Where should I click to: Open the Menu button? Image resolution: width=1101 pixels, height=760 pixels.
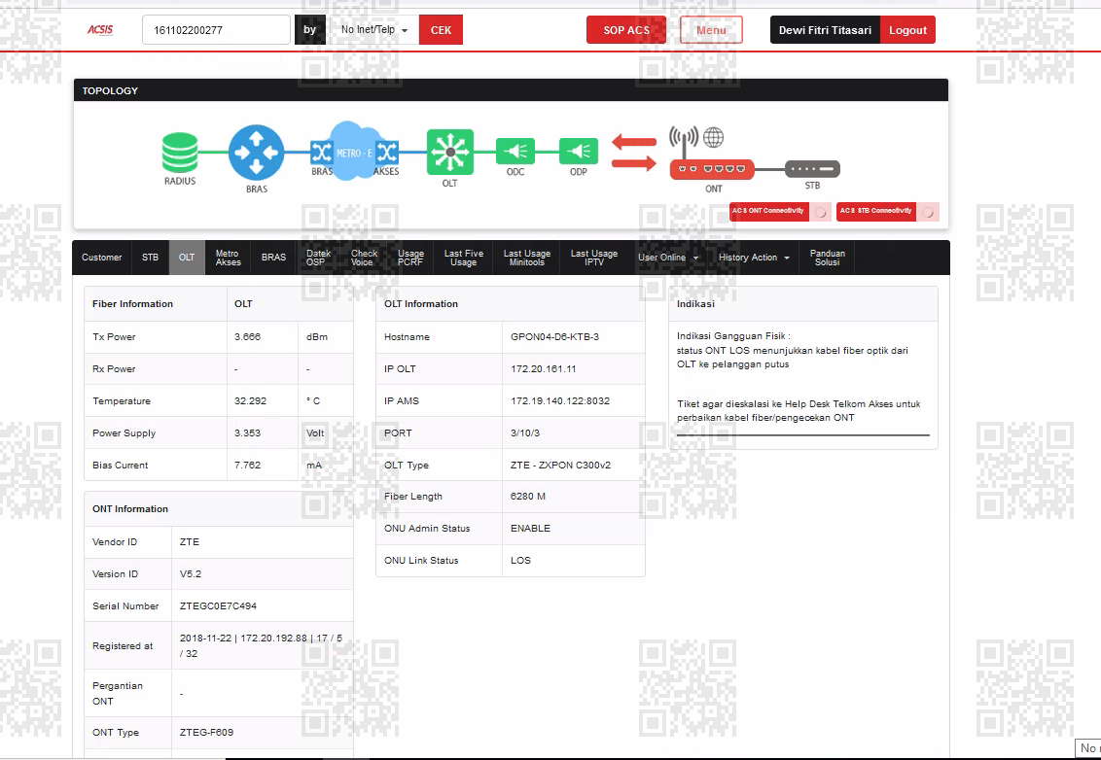tap(711, 30)
